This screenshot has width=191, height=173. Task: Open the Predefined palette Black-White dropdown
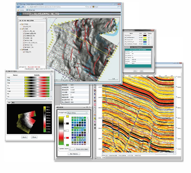(77, 113)
